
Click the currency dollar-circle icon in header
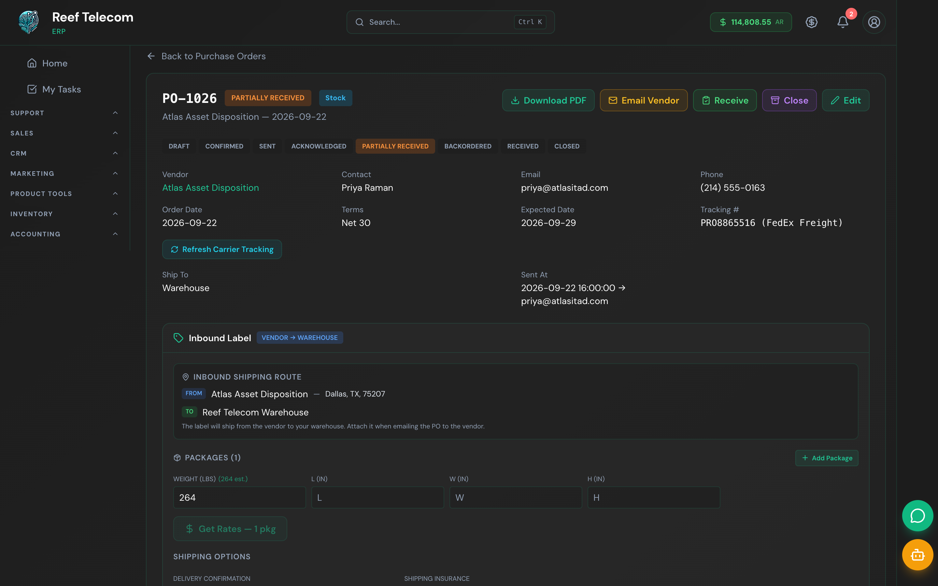(x=812, y=22)
